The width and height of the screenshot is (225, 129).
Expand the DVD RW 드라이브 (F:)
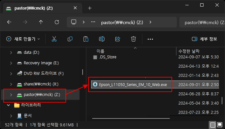pos(11,74)
